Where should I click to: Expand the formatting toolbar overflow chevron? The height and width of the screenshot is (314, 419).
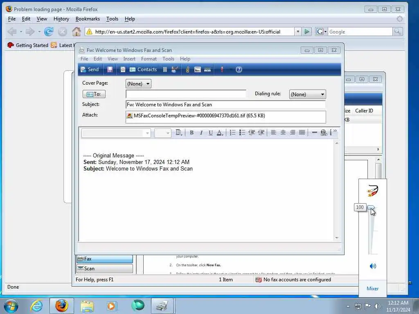point(335,131)
